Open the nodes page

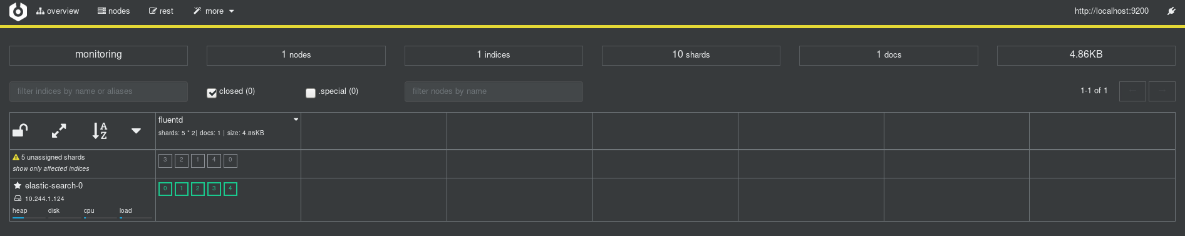(x=114, y=11)
